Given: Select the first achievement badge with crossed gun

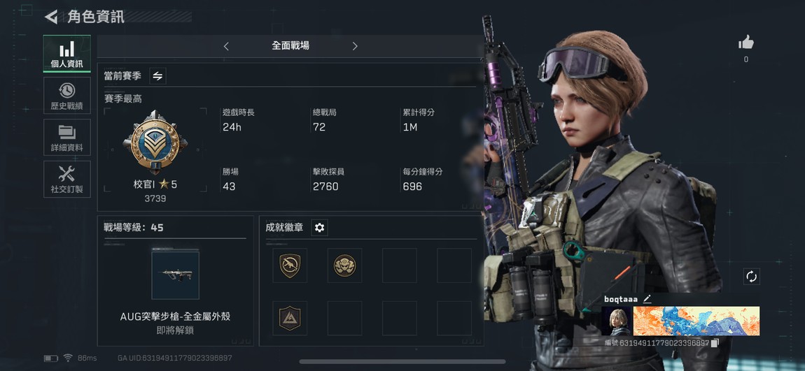Looking at the screenshot, I should pos(290,265).
